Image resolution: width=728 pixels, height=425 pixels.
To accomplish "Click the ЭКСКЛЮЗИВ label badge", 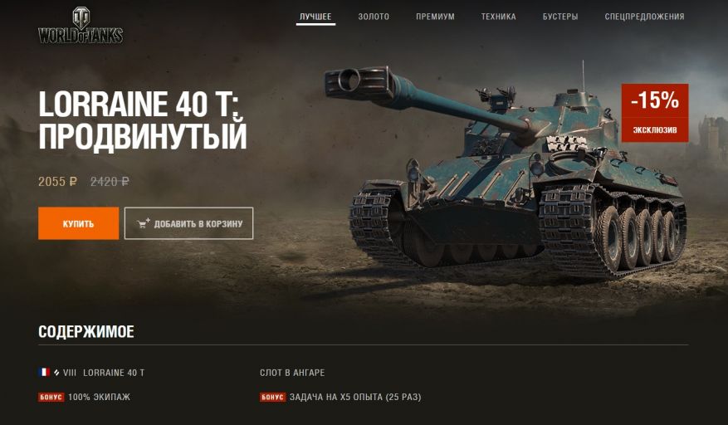I will pyautogui.click(x=655, y=130).
